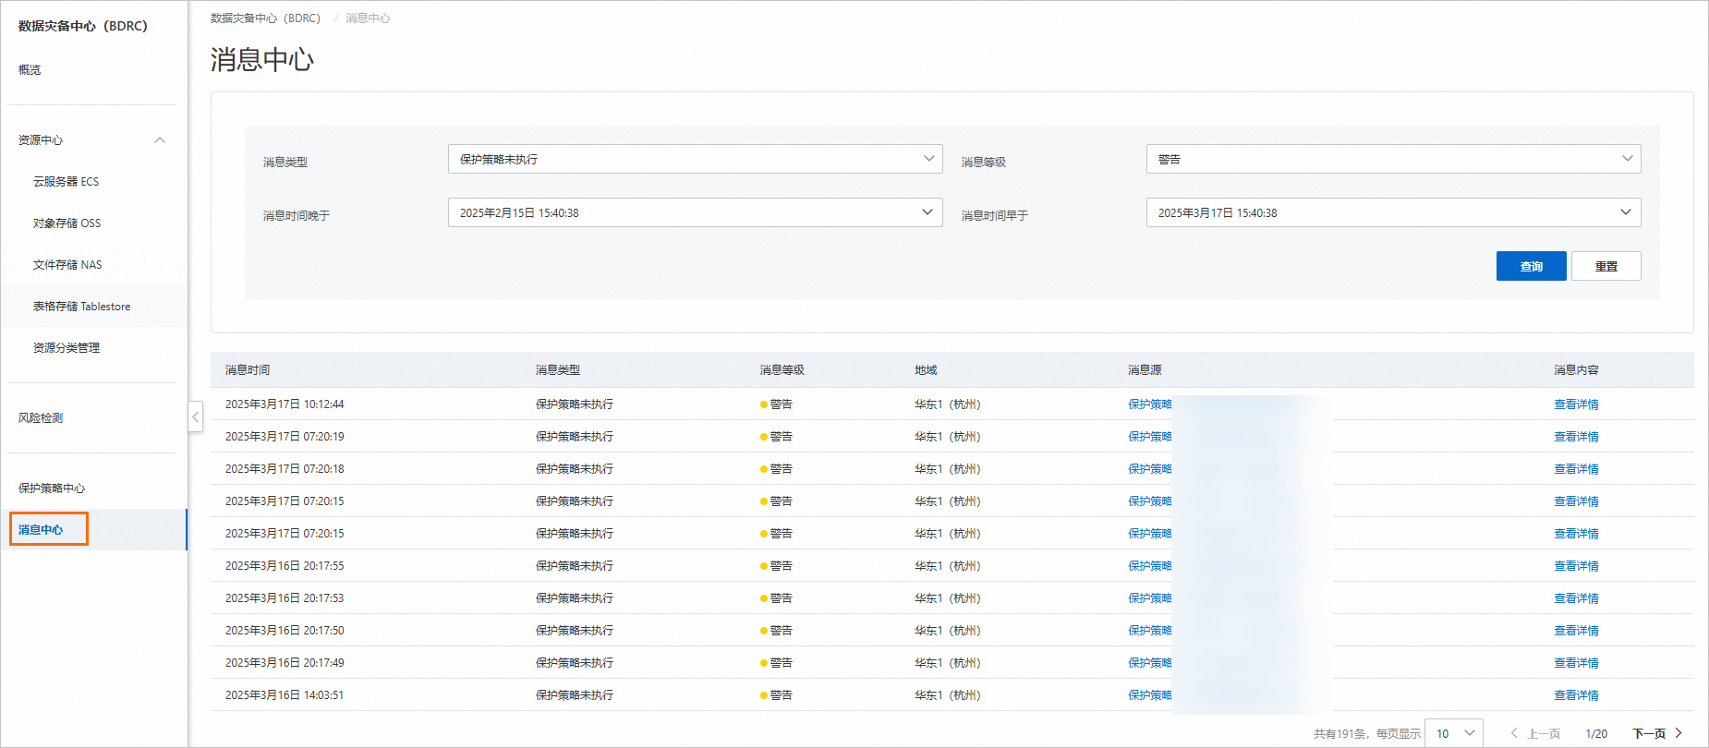This screenshot has height=748, width=1709.
Task: Open 概览 in the sidebar
Action: tap(30, 70)
